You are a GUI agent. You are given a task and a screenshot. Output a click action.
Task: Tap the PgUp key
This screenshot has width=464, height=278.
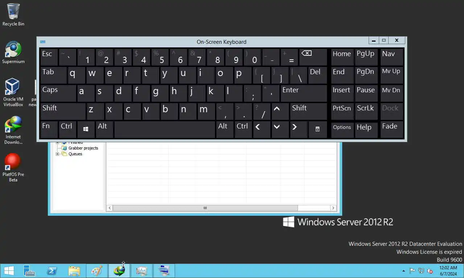[366, 57]
